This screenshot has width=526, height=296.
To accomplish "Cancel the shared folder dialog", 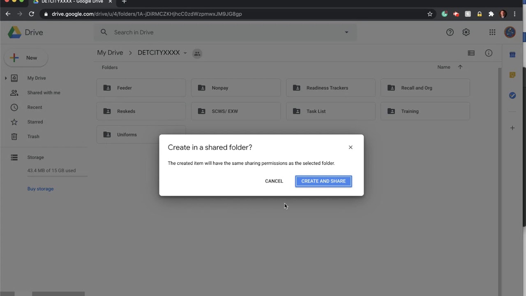I will pyautogui.click(x=274, y=181).
